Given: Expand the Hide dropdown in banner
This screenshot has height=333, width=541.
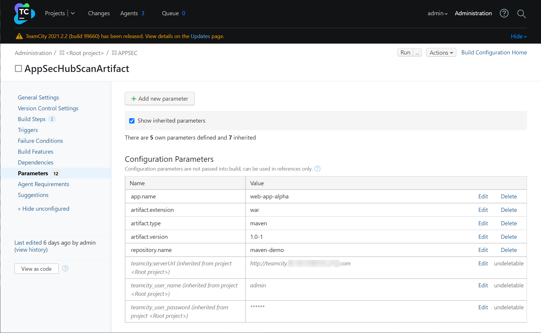Looking at the screenshot, I should coord(518,36).
